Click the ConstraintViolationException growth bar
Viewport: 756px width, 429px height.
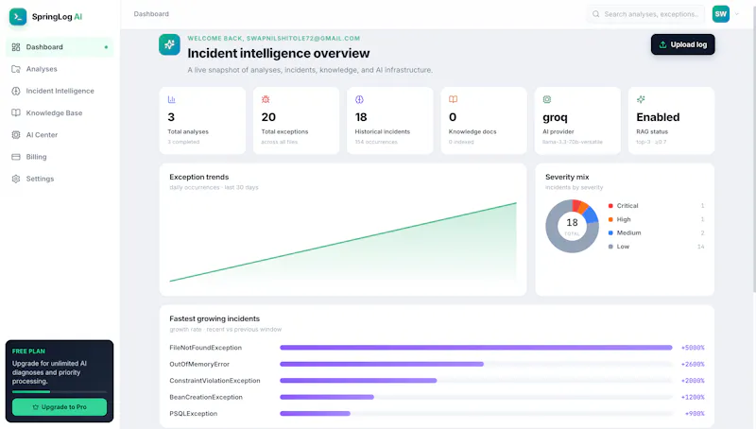click(x=358, y=380)
